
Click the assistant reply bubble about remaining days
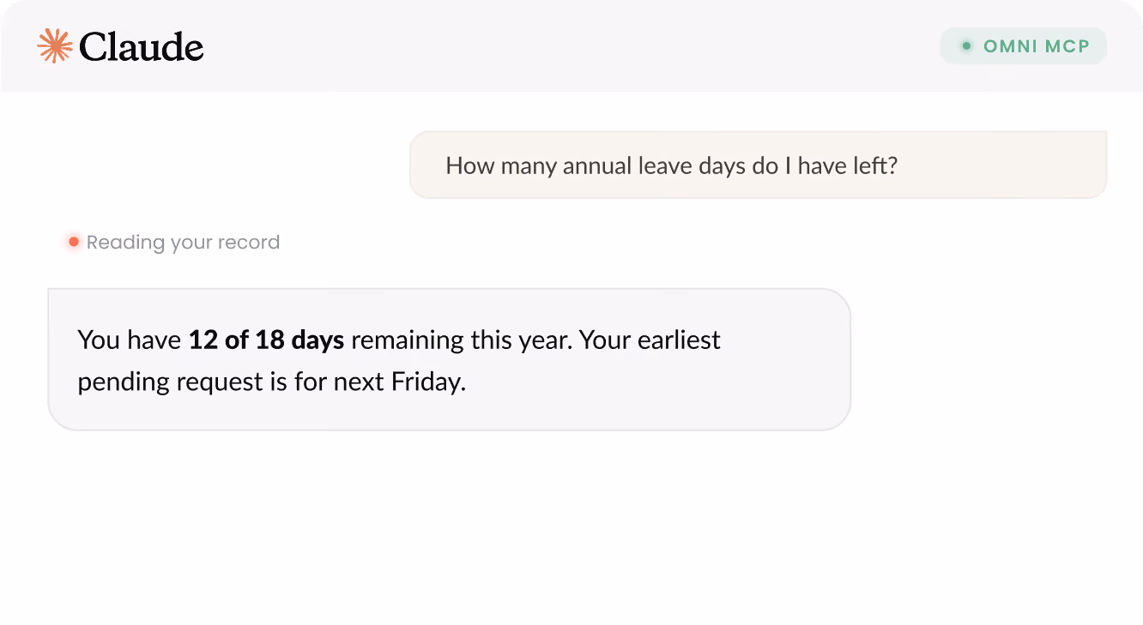[x=449, y=359]
